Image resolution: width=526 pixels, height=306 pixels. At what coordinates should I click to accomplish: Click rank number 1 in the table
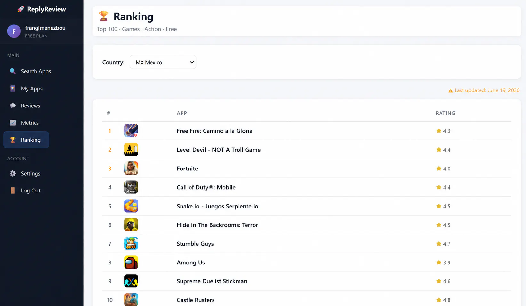click(x=110, y=131)
